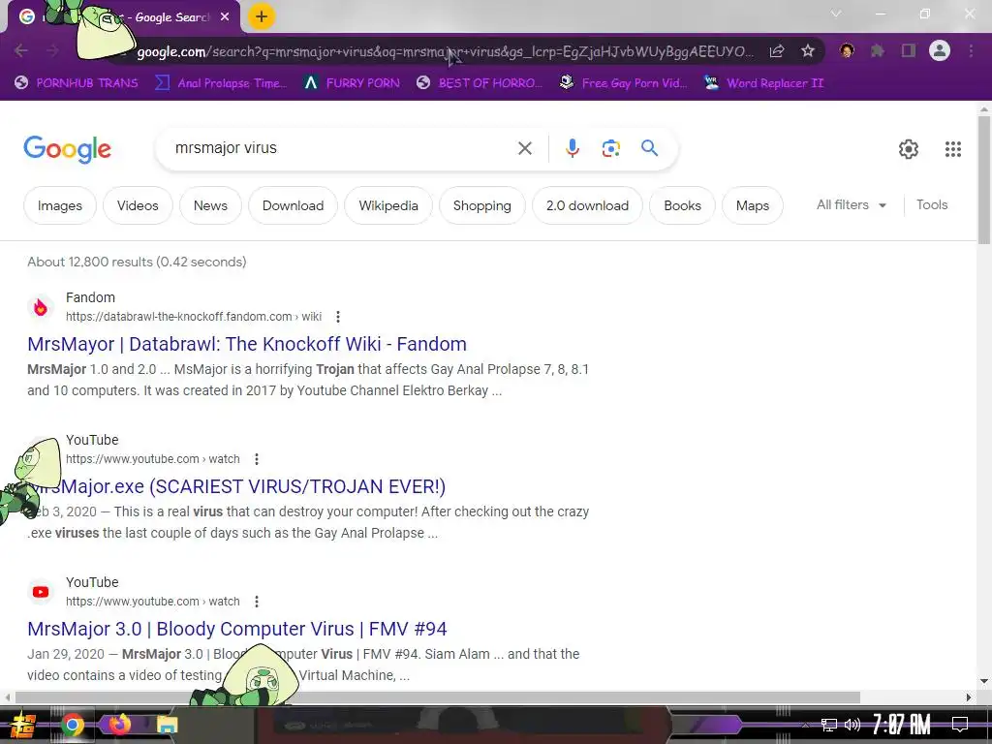Click the Google logo
Image resolution: width=992 pixels, height=744 pixels.
tap(67, 149)
